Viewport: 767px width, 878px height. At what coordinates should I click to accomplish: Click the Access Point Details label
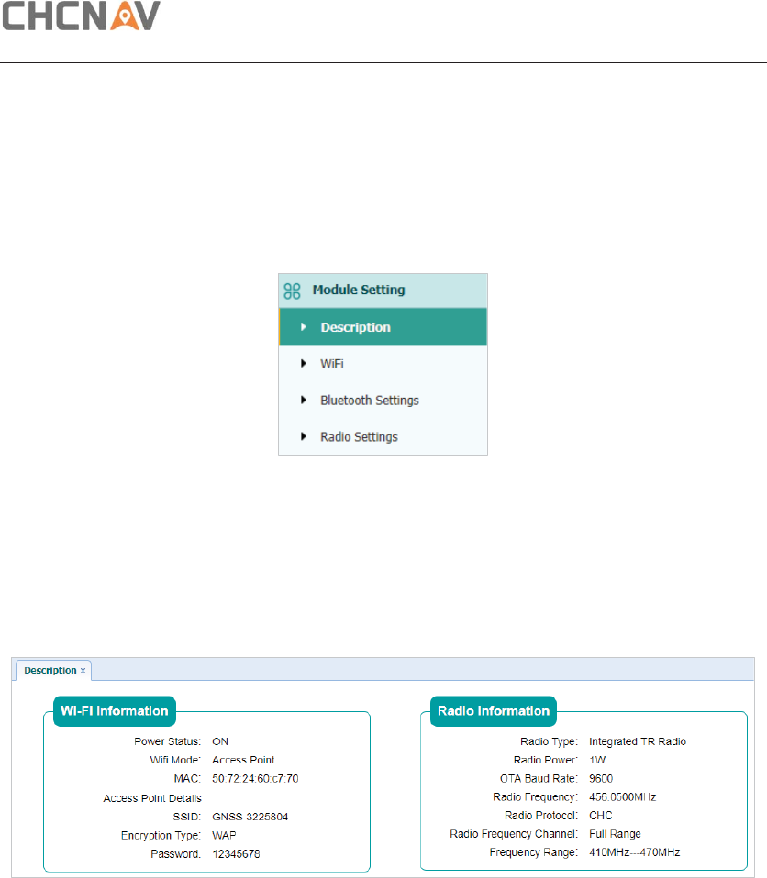[152, 798]
